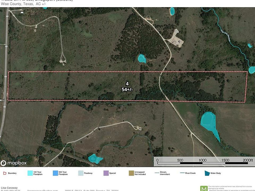Click the Mapbox logo icon
The width and height of the screenshot is (255, 191).
click(x=4, y=163)
